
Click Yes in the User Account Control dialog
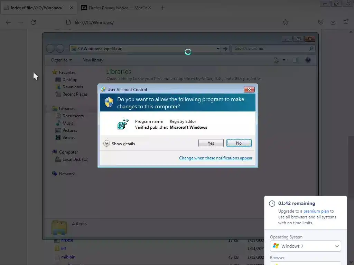pyautogui.click(x=211, y=143)
